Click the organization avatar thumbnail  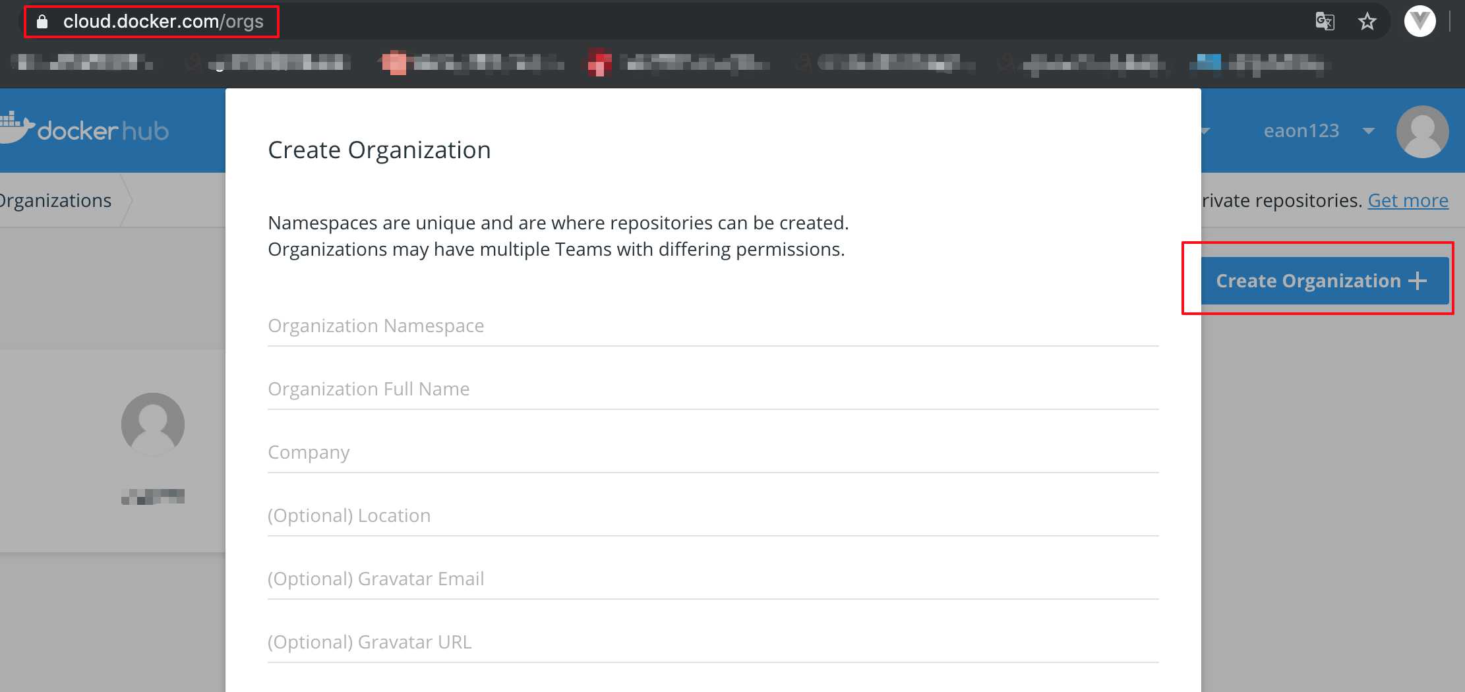[153, 424]
